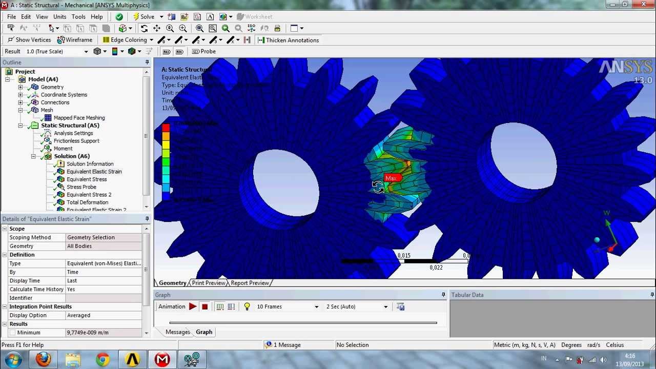Click the animation lightbulb icon
The height and width of the screenshot is (369, 656).
[247, 306]
